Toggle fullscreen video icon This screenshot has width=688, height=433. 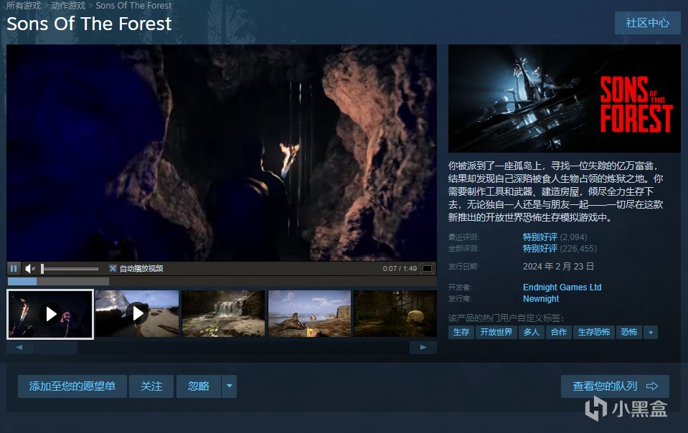(x=427, y=268)
